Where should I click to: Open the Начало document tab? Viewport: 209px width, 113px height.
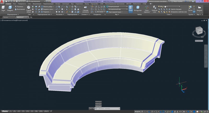(6, 17)
